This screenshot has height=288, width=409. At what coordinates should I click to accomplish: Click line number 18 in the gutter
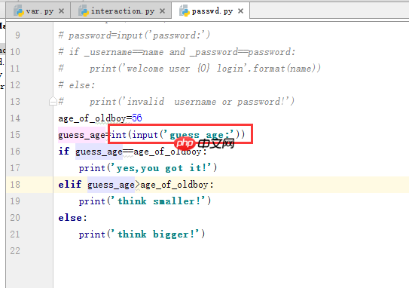(x=15, y=185)
